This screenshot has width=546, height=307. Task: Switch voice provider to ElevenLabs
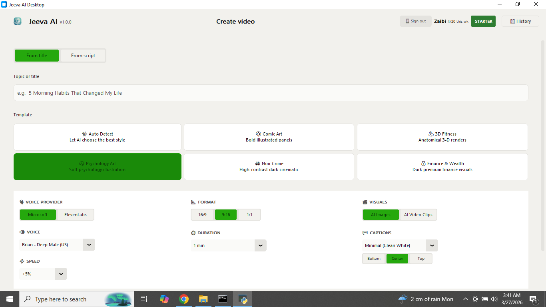pyautogui.click(x=75, y=215)
